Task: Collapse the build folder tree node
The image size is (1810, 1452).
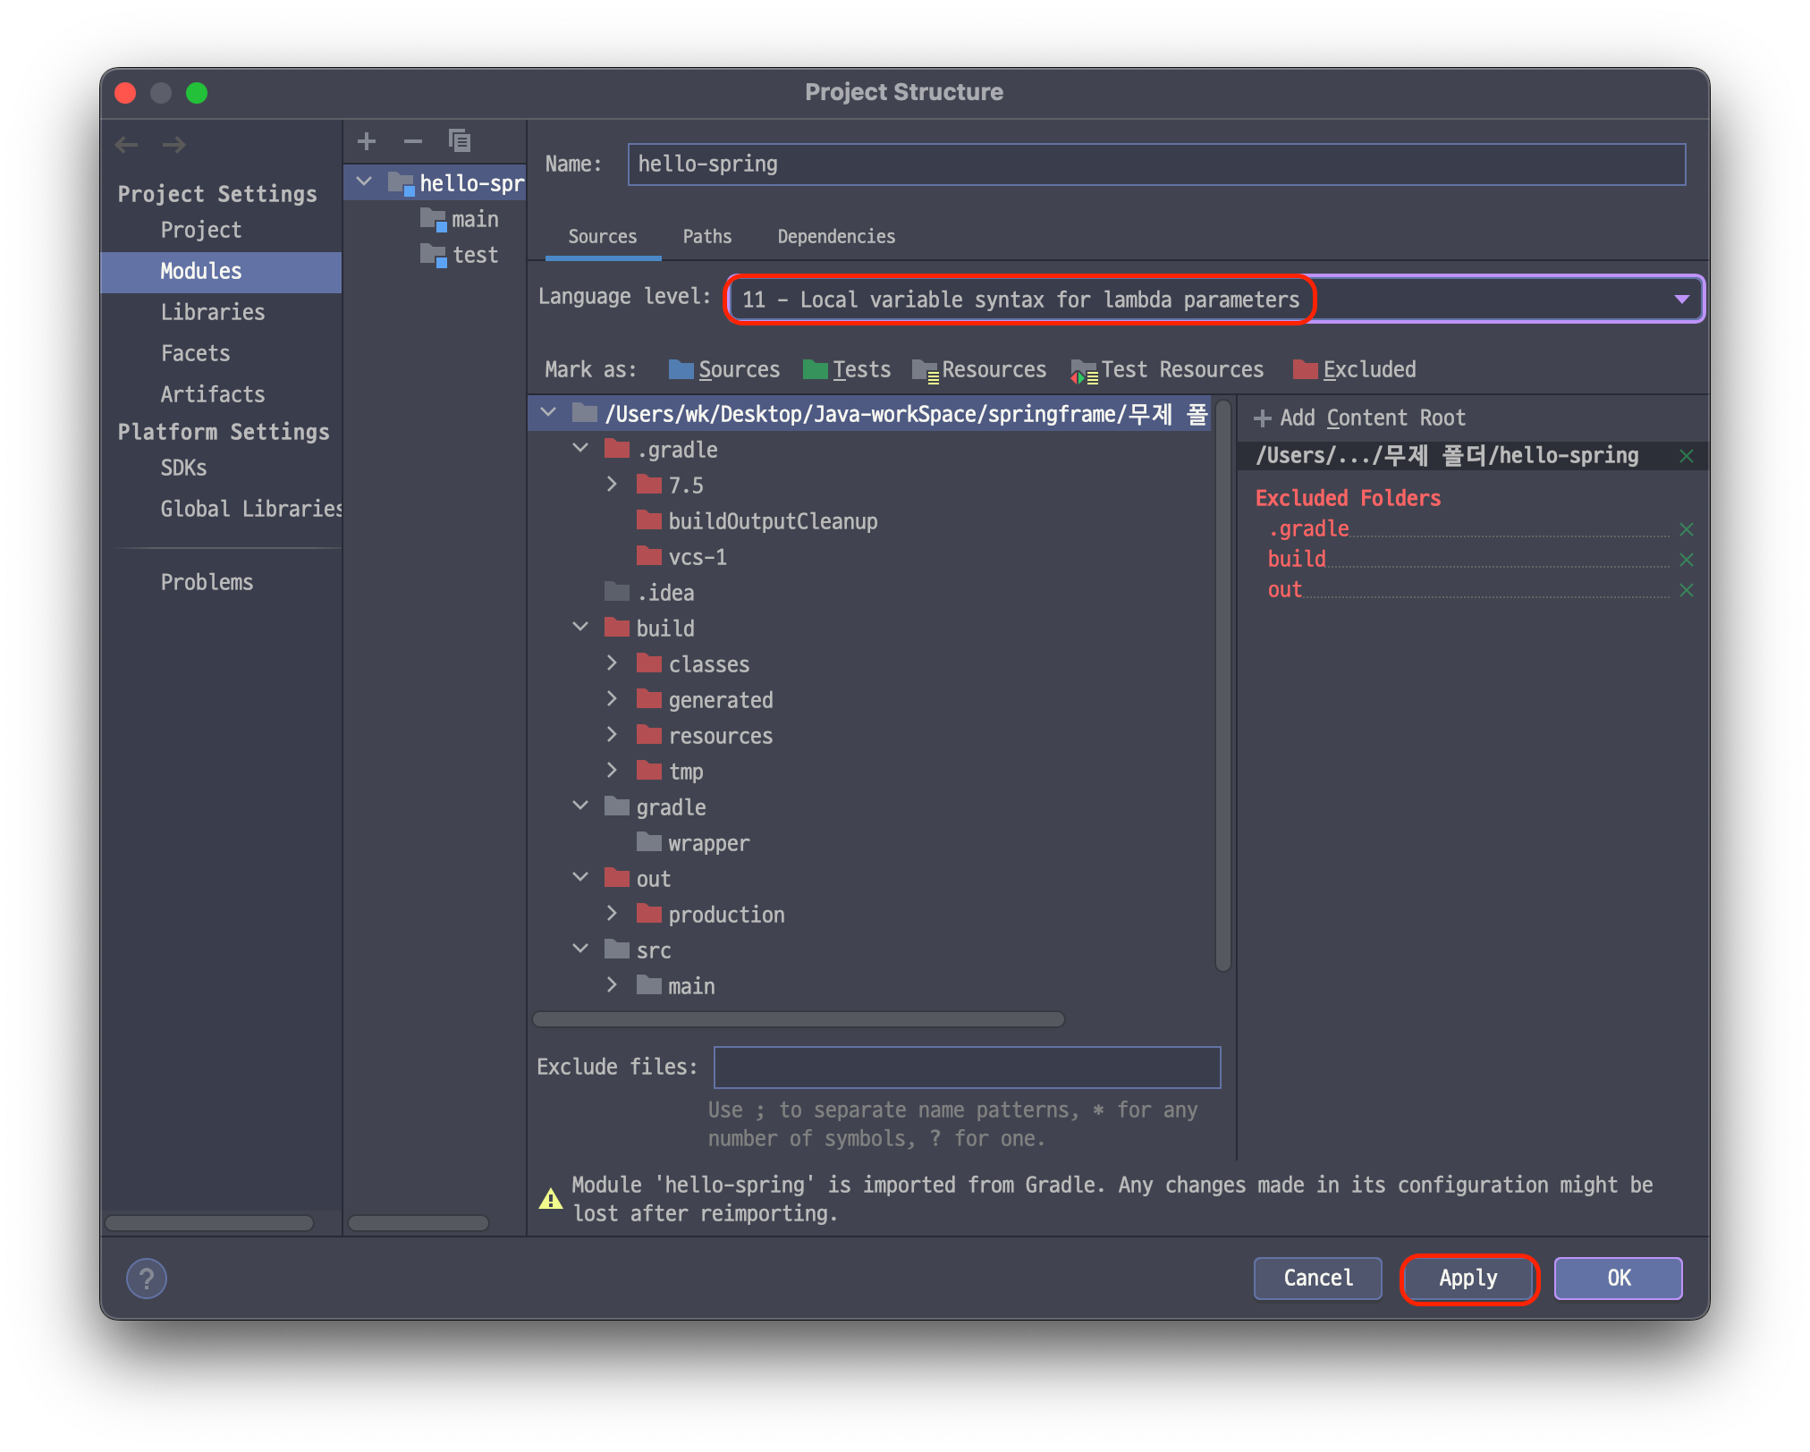Action: click(580, 628)
